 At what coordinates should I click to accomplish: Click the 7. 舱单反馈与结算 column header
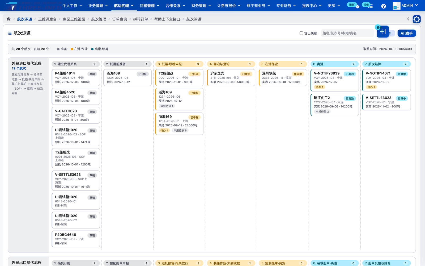tap(386, 263)
